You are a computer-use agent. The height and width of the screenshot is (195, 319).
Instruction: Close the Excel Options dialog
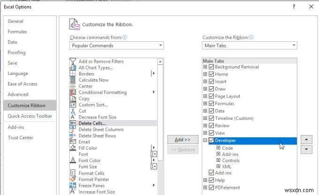coord(311,7)
